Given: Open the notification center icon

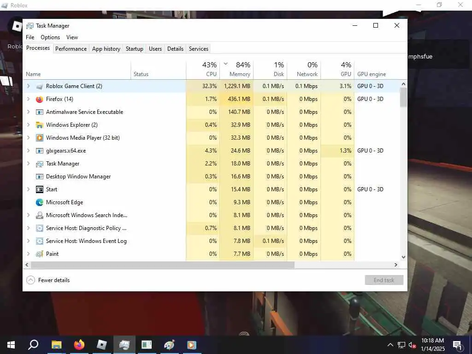Looking at the screenshot, I should 458,345.
